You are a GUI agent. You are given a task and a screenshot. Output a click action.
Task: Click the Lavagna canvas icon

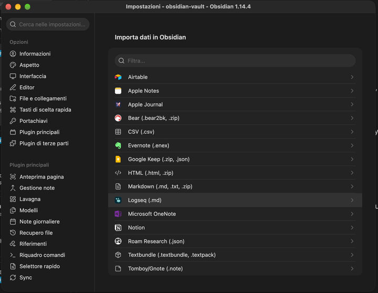click(13, 199)
